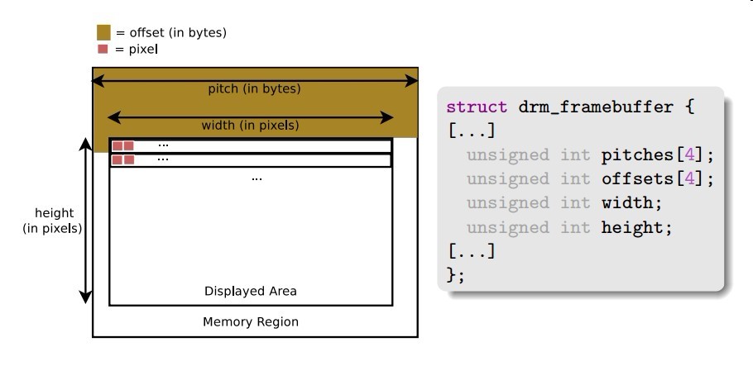Click the 'width (in pixels)' label
The height and width of the screenshot is (366, 753).
click(x=250, y=126)
